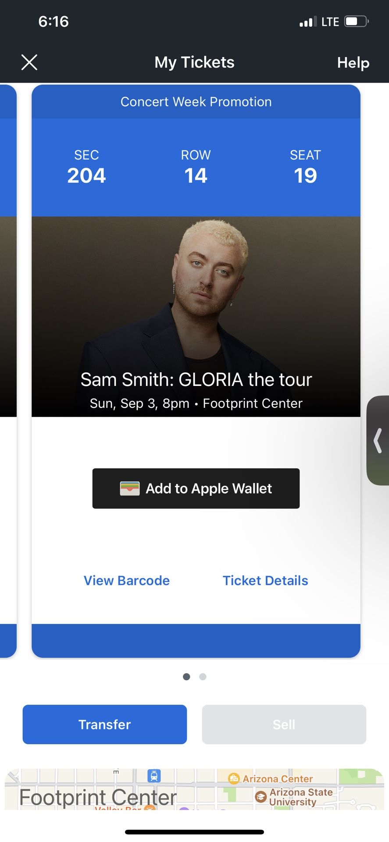Tap the light rail transit icon on map
Screen dimensions: 389x842
(154, 776)
